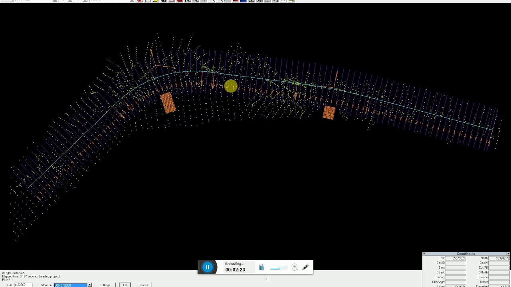Click the "Elapsed time: 0.187 seconds" status line

click(31, 277)
